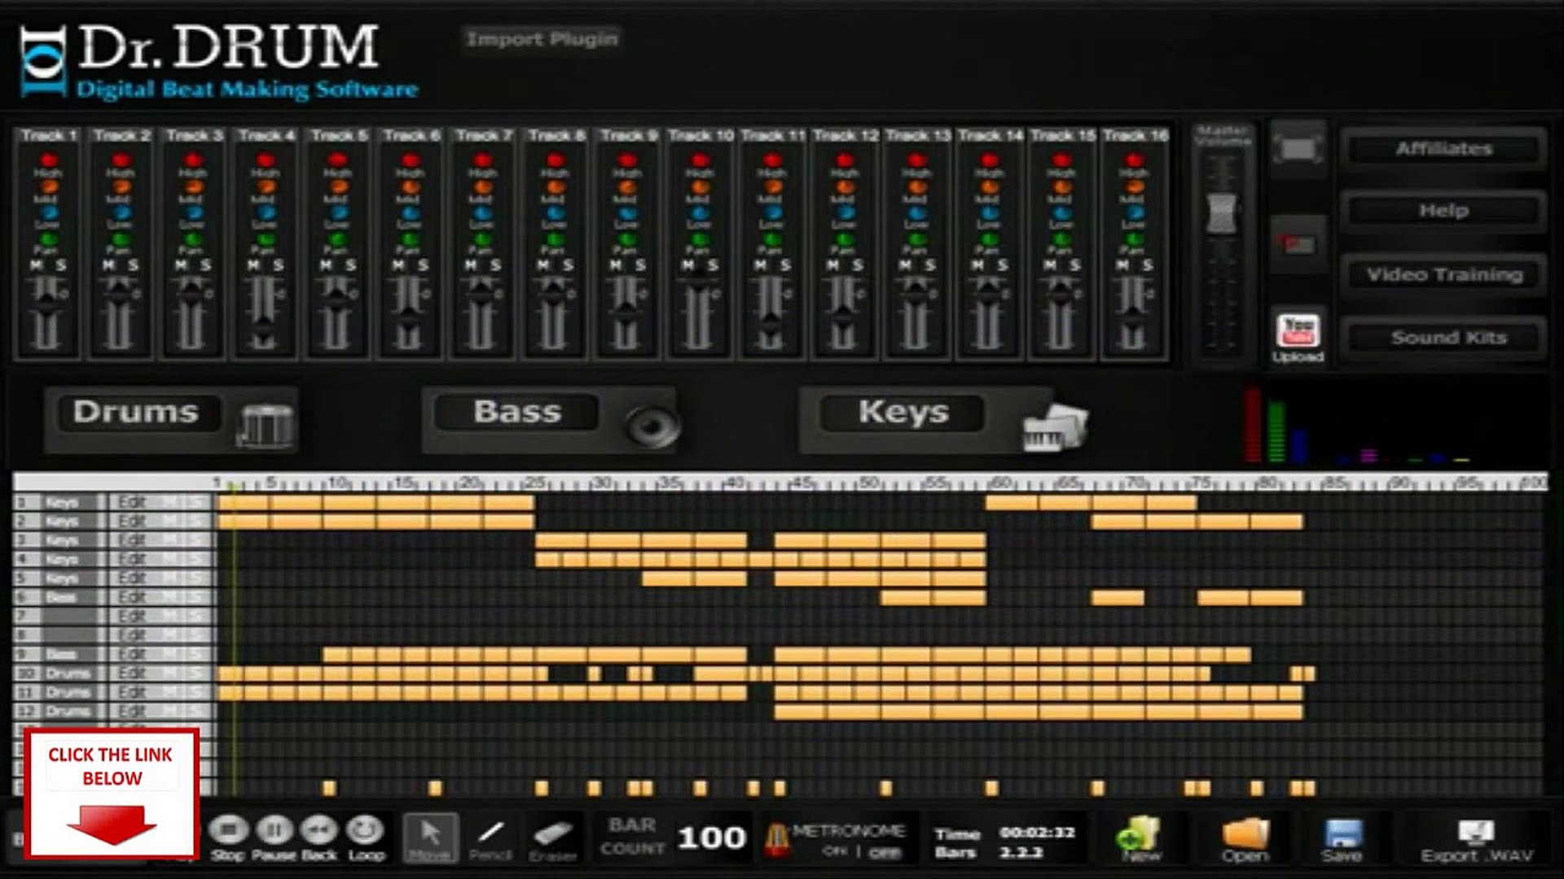
Task: Turn Track 1 High knob
Action: click(x=48, y=160)
